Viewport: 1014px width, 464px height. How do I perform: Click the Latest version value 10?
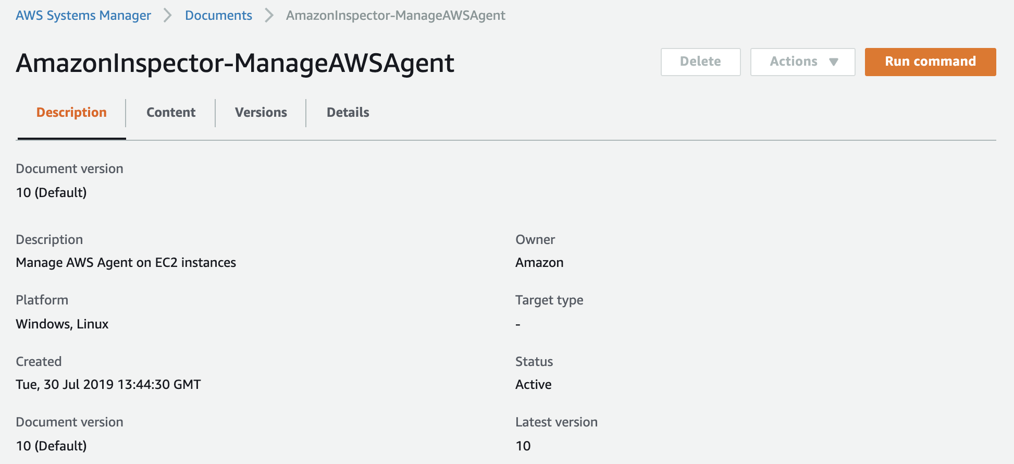tap(523, 446)
